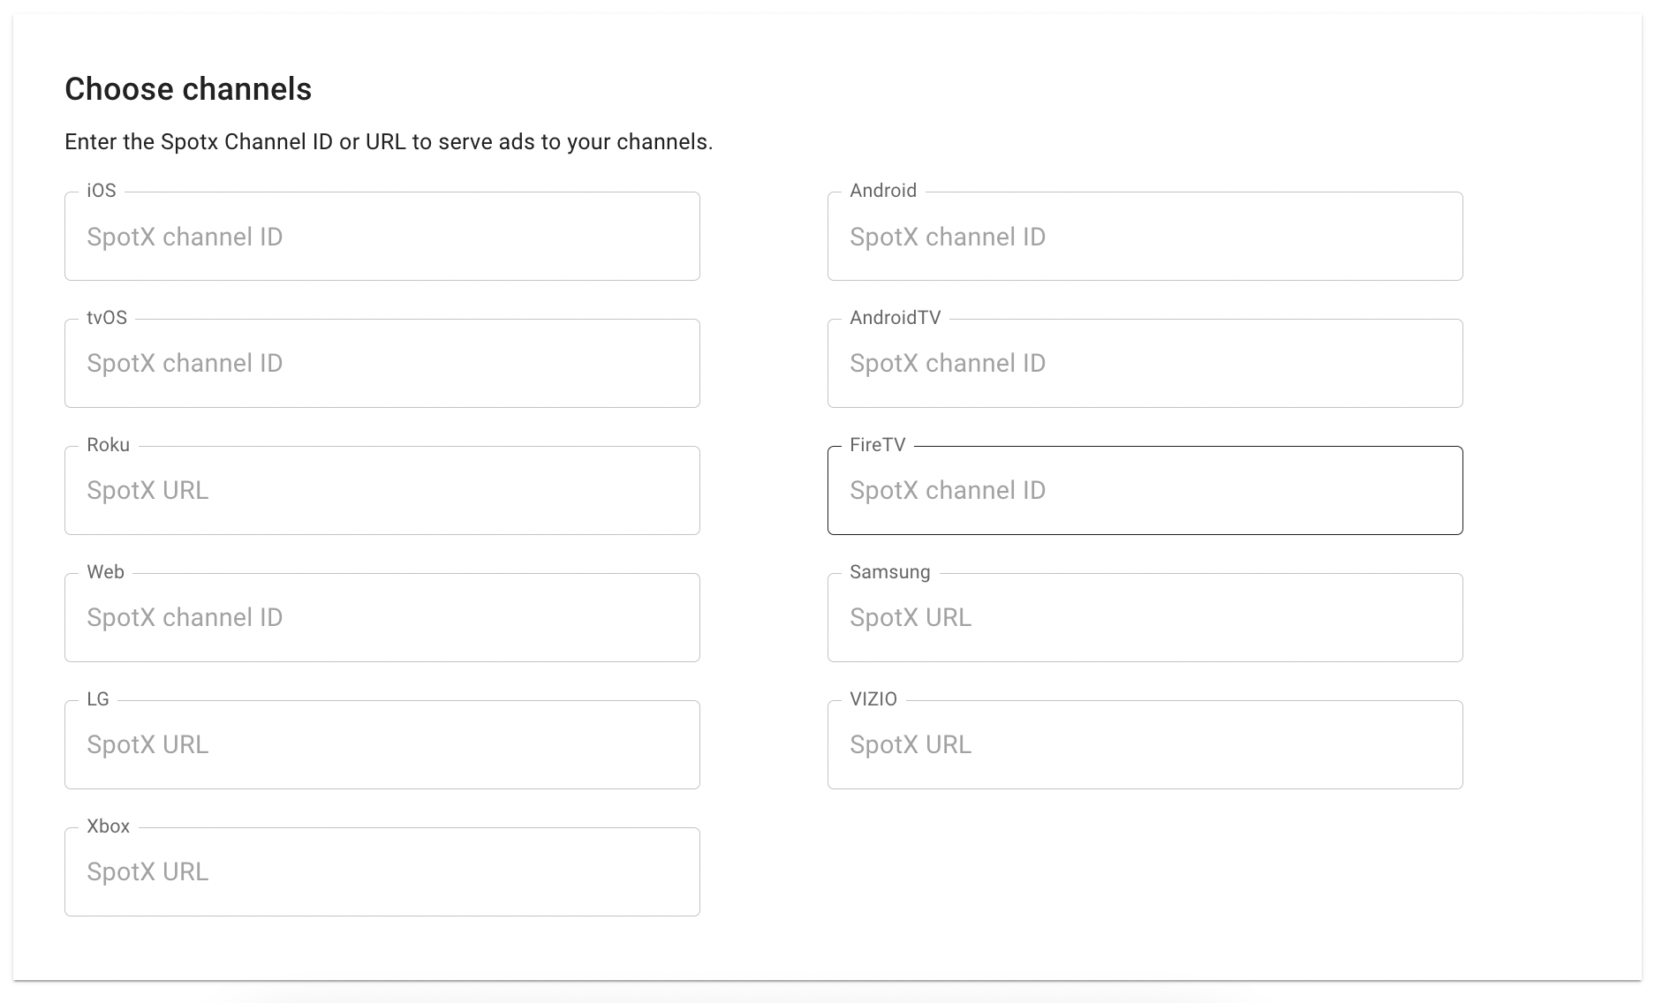This screenshot has height=1003, width=1655.
Task: Select the Android SpotX channel ID input
Action: (x=1145, y=237)
